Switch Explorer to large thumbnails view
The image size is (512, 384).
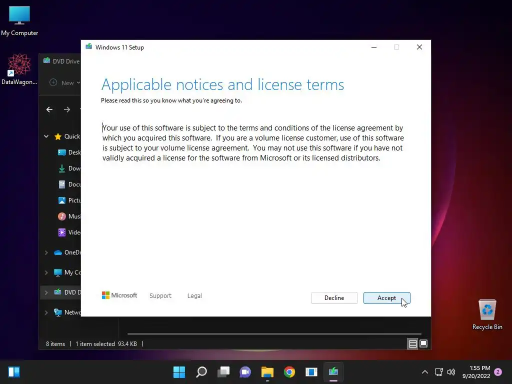[x=423, y=343]
